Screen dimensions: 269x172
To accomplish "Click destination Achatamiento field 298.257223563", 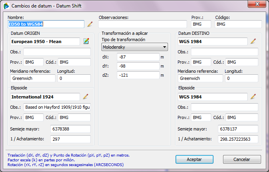I will point(238,139).
